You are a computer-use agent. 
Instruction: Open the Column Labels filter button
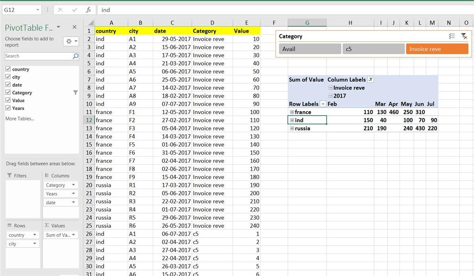371,80
